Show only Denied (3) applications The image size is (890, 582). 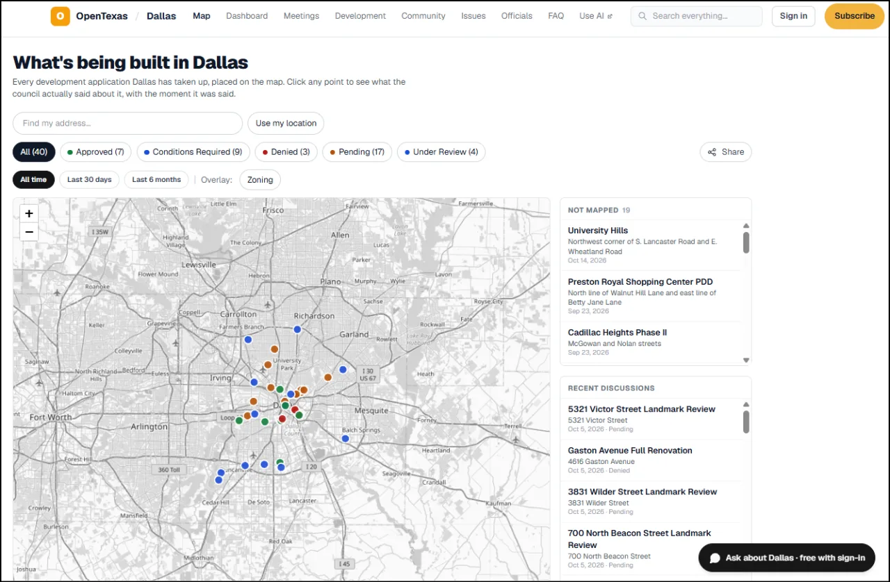tap(286, 152)
